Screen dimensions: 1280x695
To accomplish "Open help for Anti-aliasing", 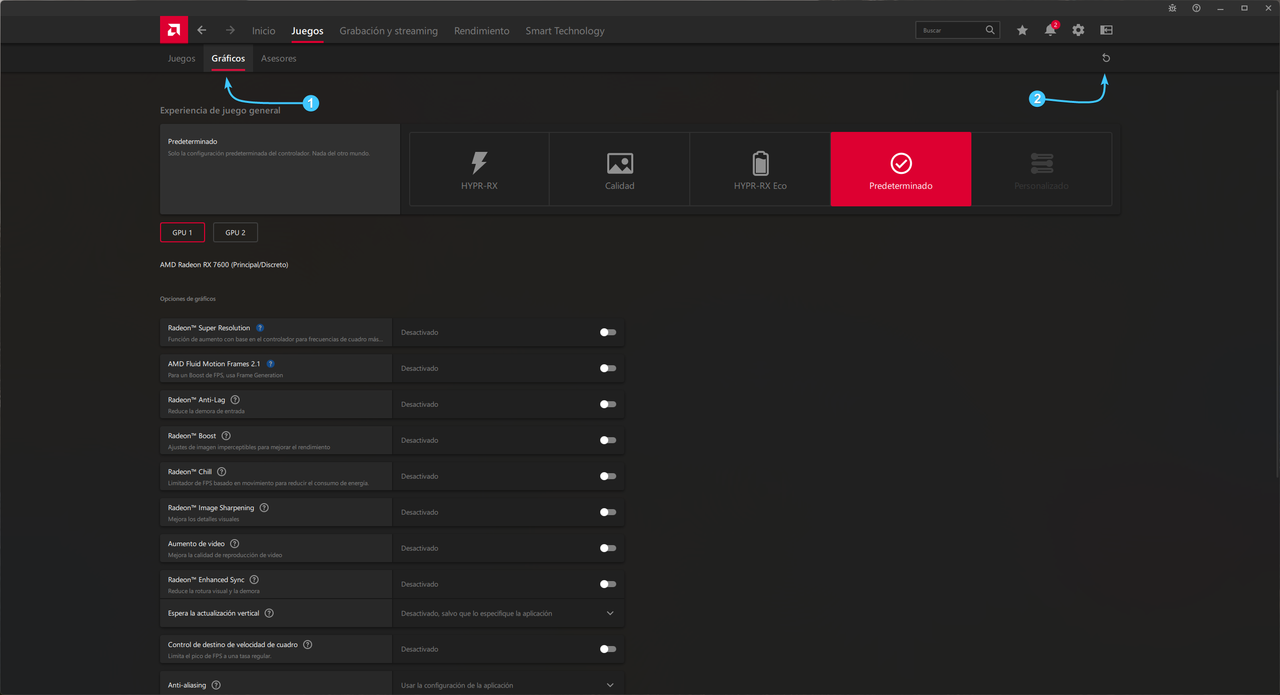I will click(216, 685).
